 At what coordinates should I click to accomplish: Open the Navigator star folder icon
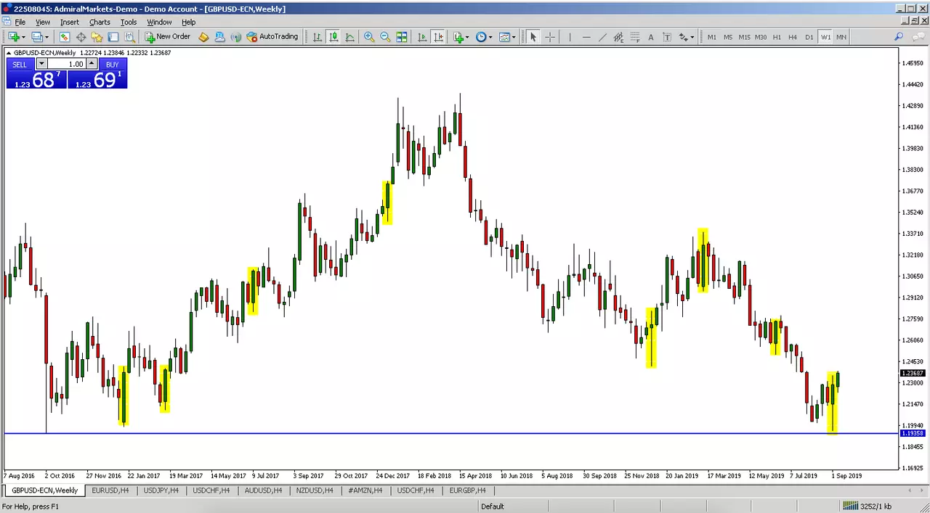[97, 37]
